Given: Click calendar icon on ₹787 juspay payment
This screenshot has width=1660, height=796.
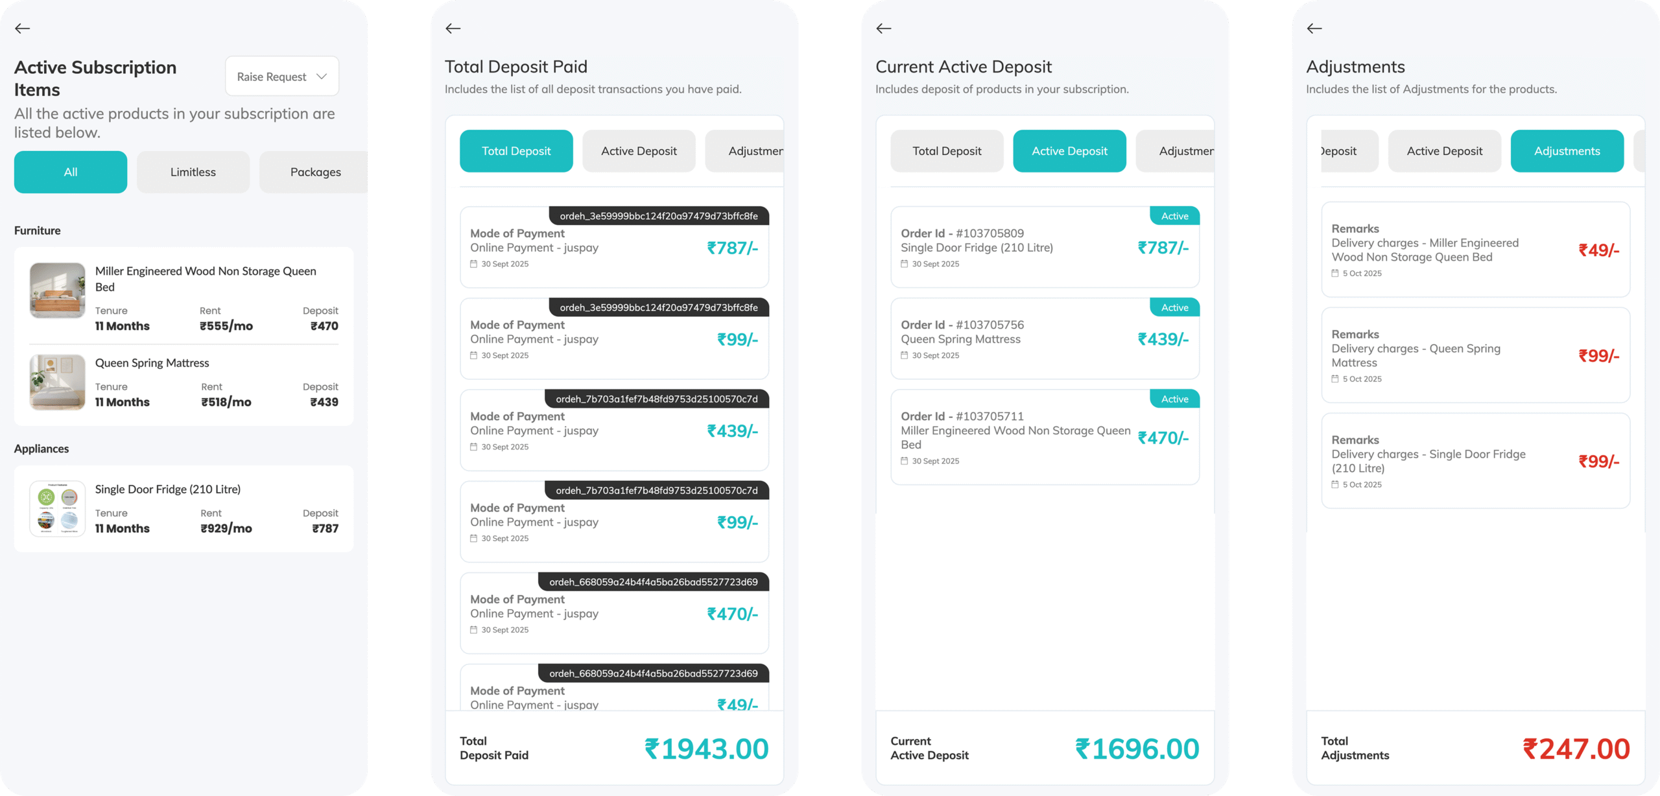Looking at the screenshot, I should pos(474,264).
